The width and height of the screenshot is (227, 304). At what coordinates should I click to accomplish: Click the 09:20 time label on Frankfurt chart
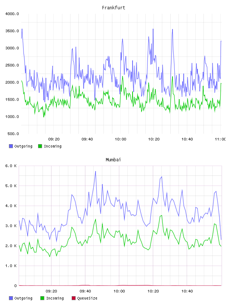[x=54, y=139]
